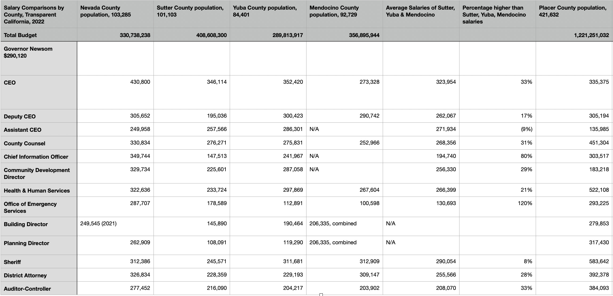Screen dimensions: 613x296
Task: Select Placer County Counsel 451,304
Action: click(x=599, y=143)
